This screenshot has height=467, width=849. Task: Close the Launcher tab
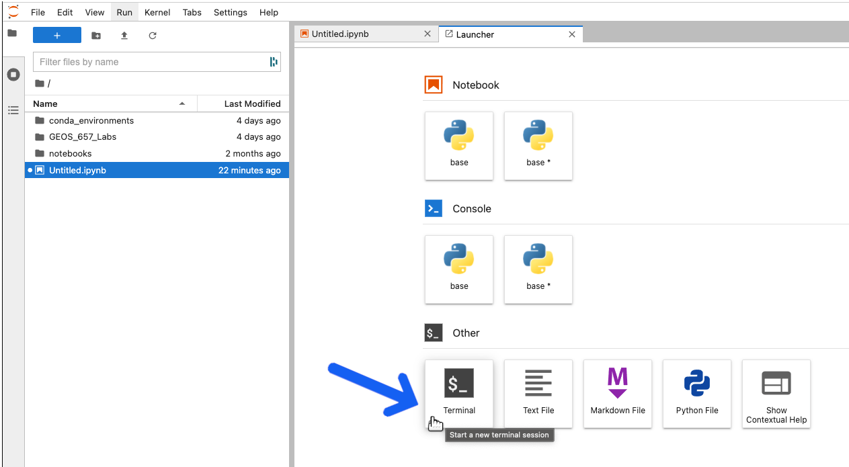(x=572, y=34)
